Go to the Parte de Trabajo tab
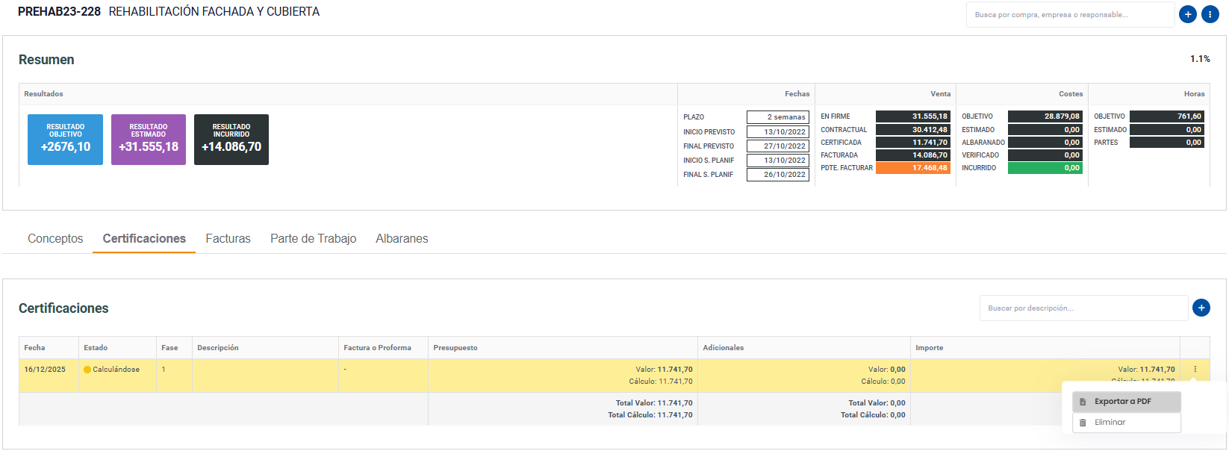1229x451 pixels. (x=313, y=239)
